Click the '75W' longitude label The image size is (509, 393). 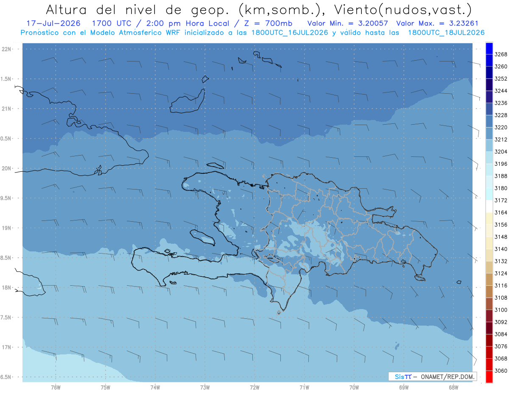tap(106, 387)
